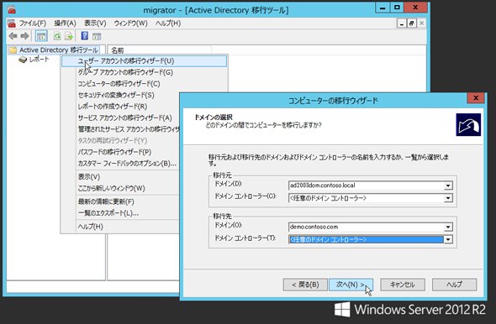Close the コンピューターの移行ウィザード dialog
The height and width of the screenshot is (324, 496).
click(476, 98)
